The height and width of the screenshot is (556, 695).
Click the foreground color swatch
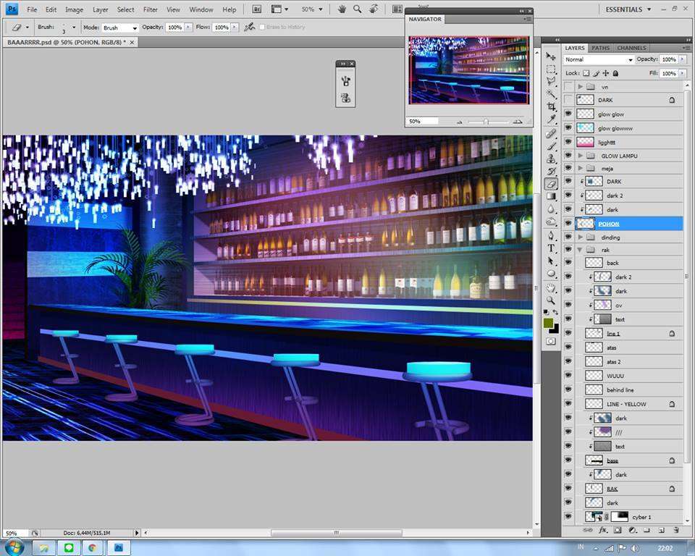[549, 323]
